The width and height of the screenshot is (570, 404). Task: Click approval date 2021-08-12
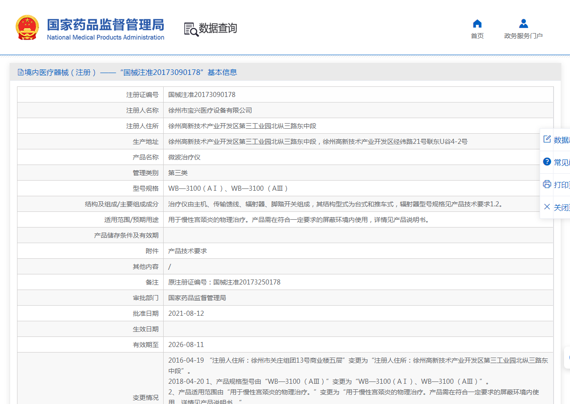[x=186, y=313]
